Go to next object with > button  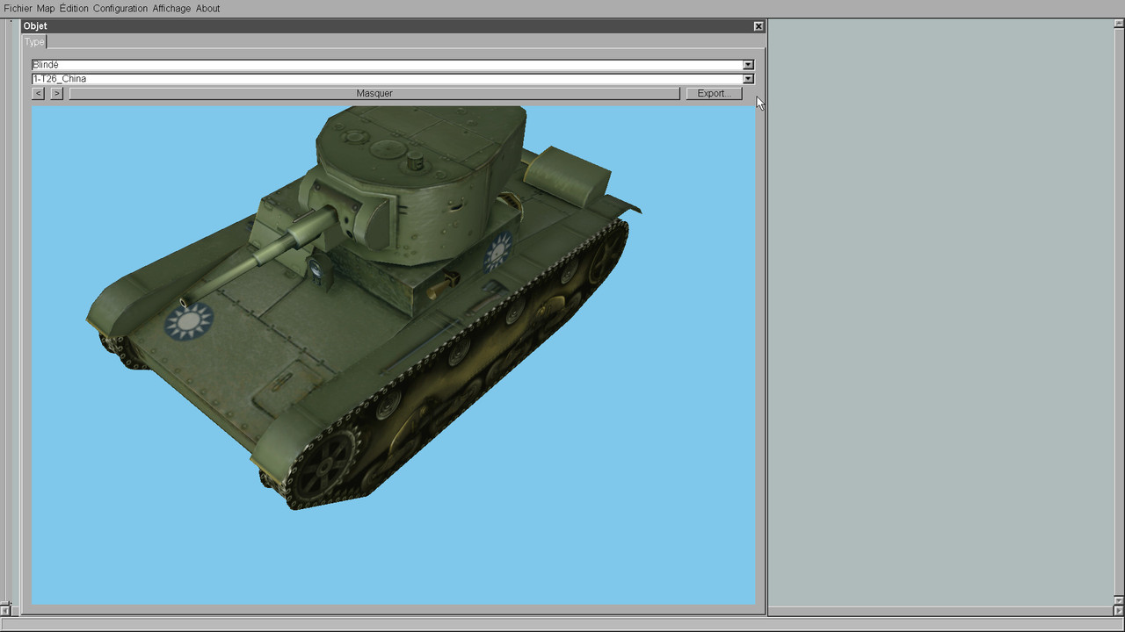coord(57,93)
